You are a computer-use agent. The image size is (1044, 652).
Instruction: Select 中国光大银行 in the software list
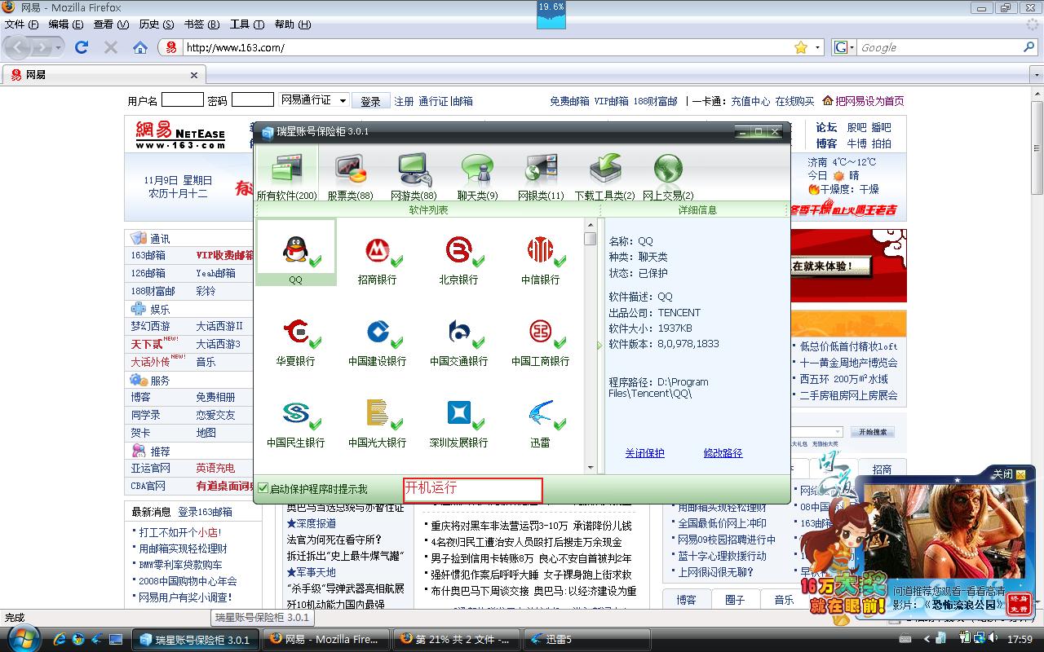coord(377,423)
